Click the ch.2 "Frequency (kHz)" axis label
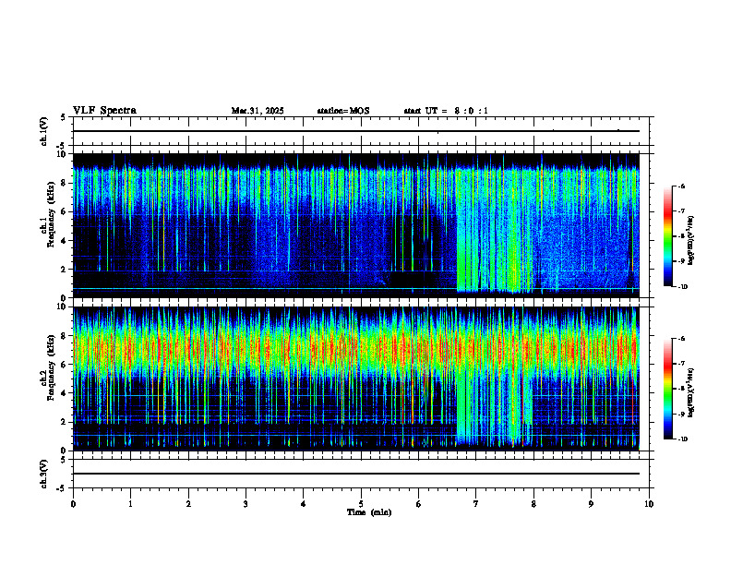731x565 pixels. (52, 367)
